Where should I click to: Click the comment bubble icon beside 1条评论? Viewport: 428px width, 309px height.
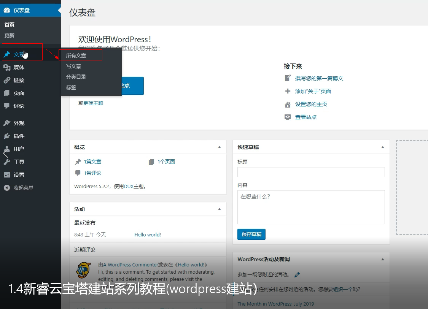pyautogui.click(x=78, y=173)
